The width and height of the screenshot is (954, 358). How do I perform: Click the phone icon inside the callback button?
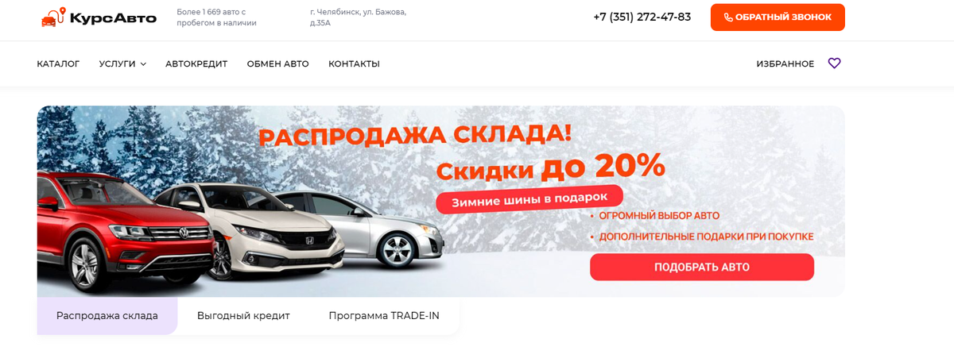(728, 17)
